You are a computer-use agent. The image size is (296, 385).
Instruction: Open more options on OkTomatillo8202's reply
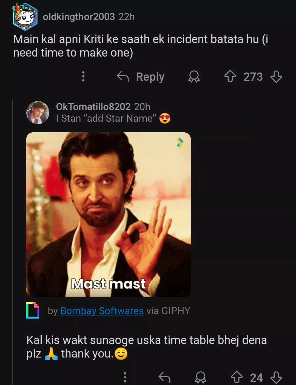(x=125, y=377)
